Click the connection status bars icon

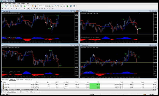(144, 94)
